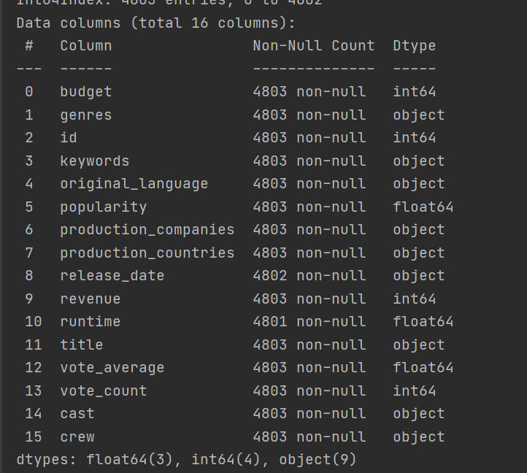Click the 'revenue' column name
Viewport: 527px width, 473px height.
click(x=91, y=299)
